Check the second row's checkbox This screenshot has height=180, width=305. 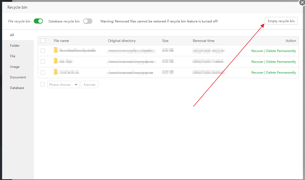(x=43, y=61)
